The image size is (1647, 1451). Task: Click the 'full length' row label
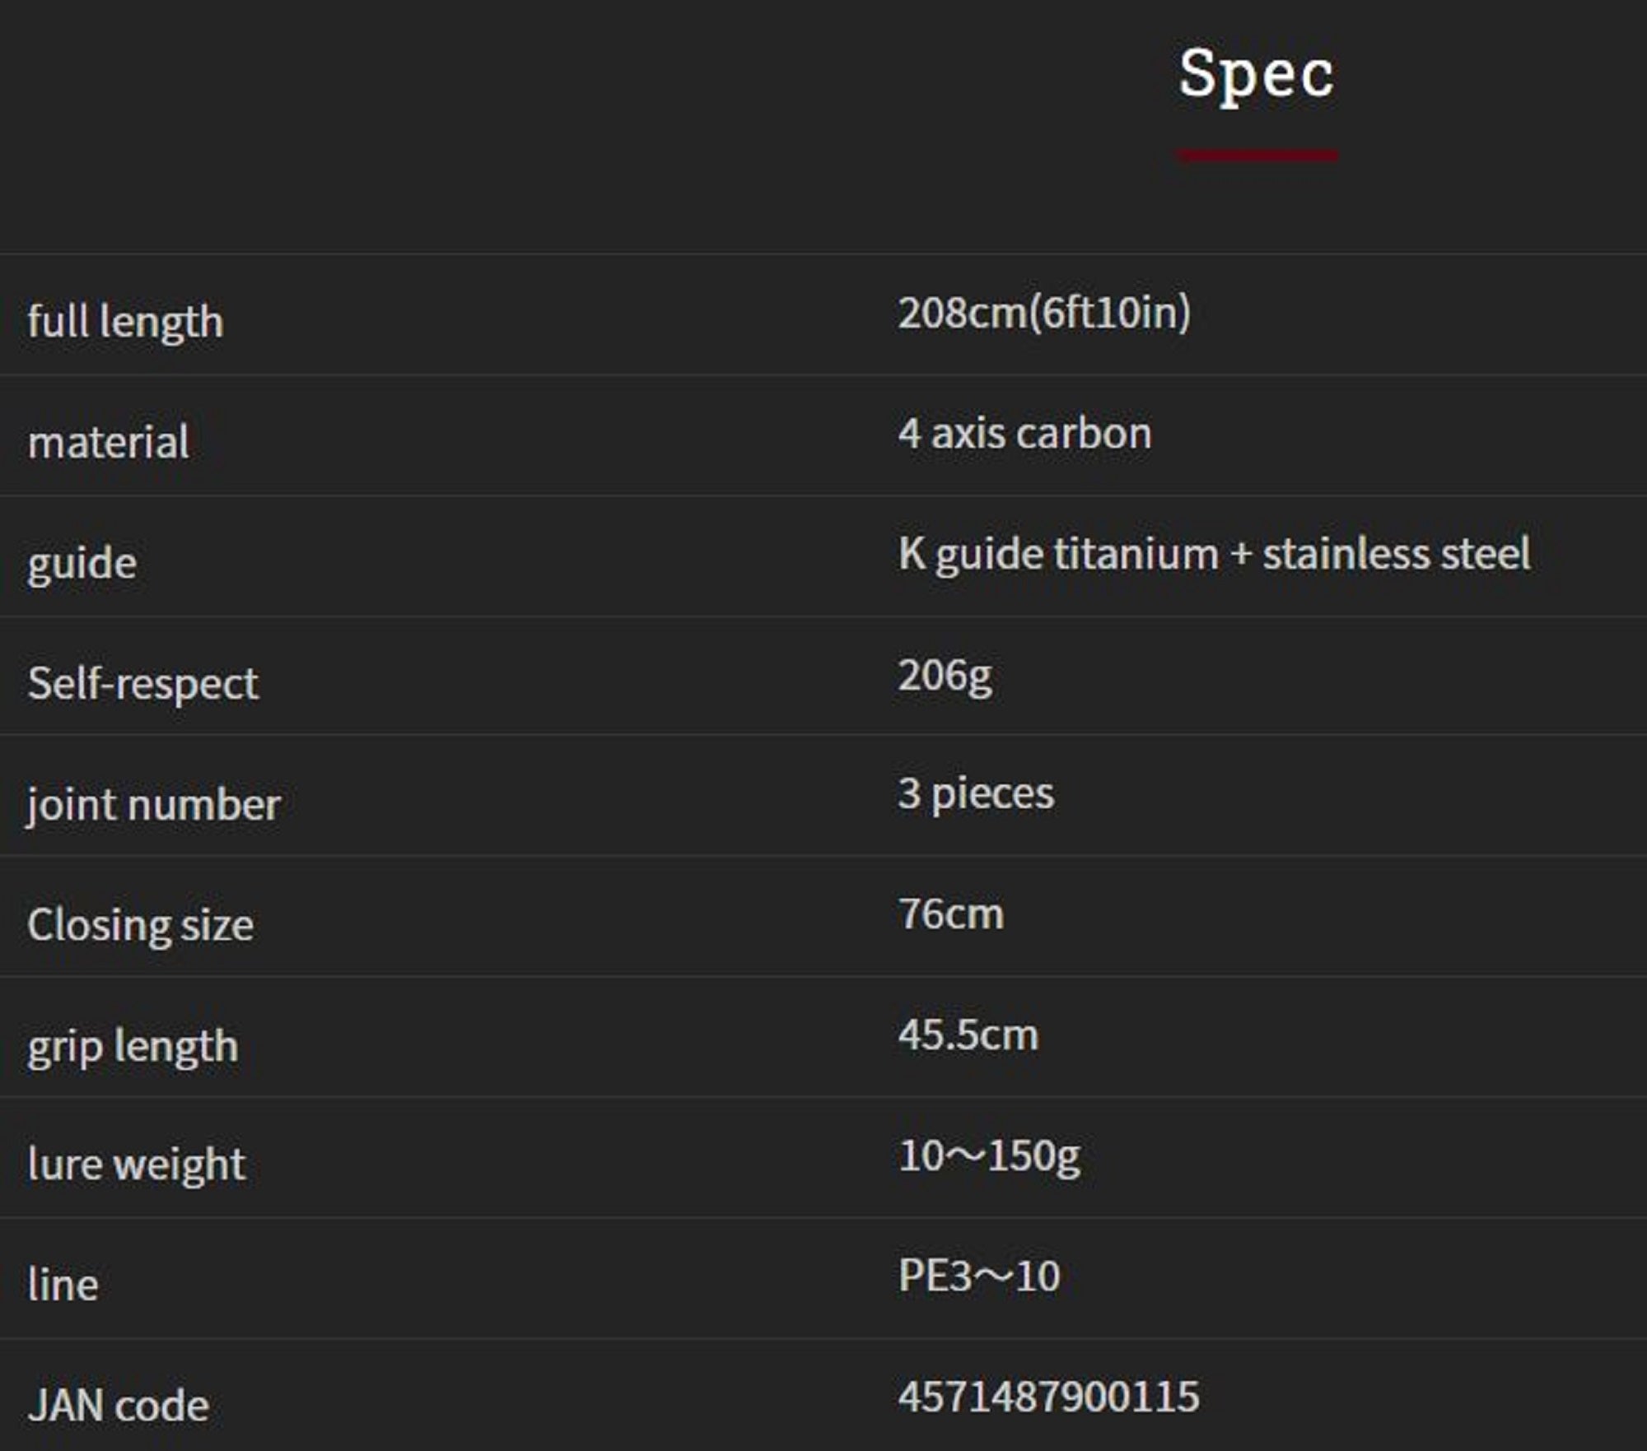point(125,321)
